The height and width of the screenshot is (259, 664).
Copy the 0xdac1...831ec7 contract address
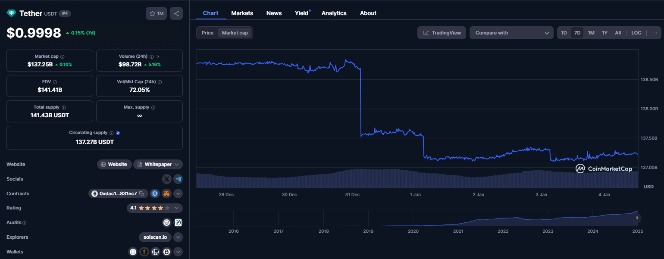coord(141,194)
